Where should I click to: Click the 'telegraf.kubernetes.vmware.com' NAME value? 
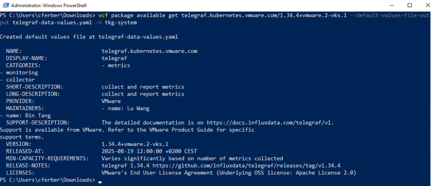point(149,51)
